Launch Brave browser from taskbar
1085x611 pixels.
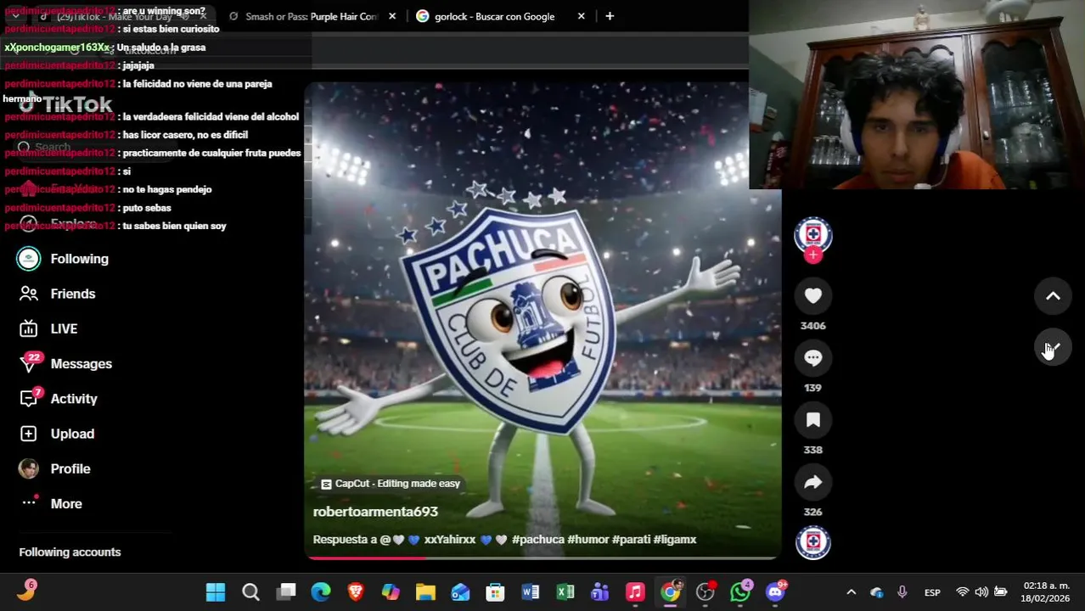356,592
